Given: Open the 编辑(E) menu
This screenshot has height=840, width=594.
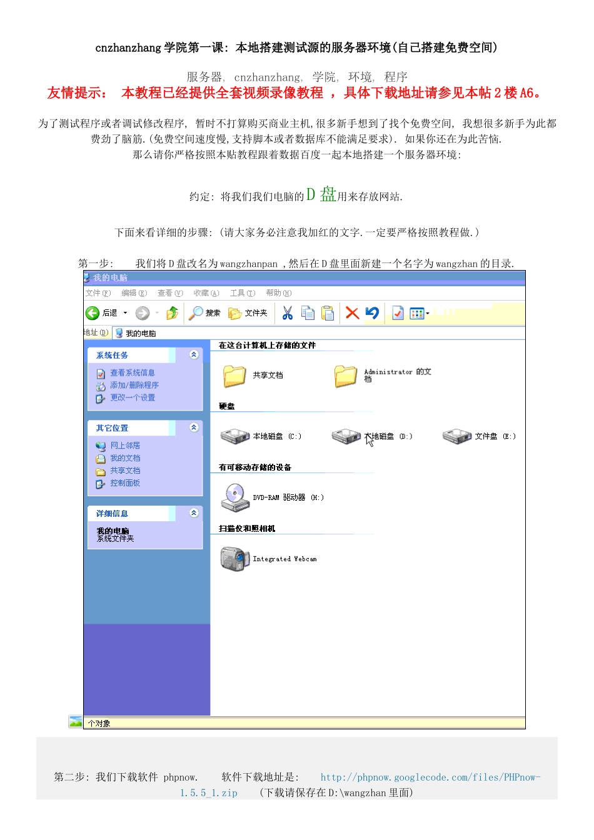Looking at the screenshot, I should click(x=134, y=293).
